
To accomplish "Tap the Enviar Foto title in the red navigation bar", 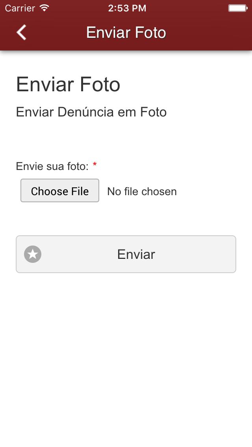I will point(126,32).
